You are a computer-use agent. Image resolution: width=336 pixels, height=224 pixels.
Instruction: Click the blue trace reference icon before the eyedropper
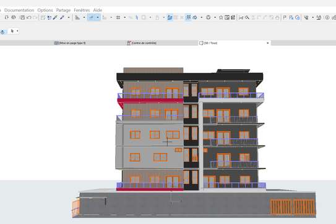[x=49, y=17]
